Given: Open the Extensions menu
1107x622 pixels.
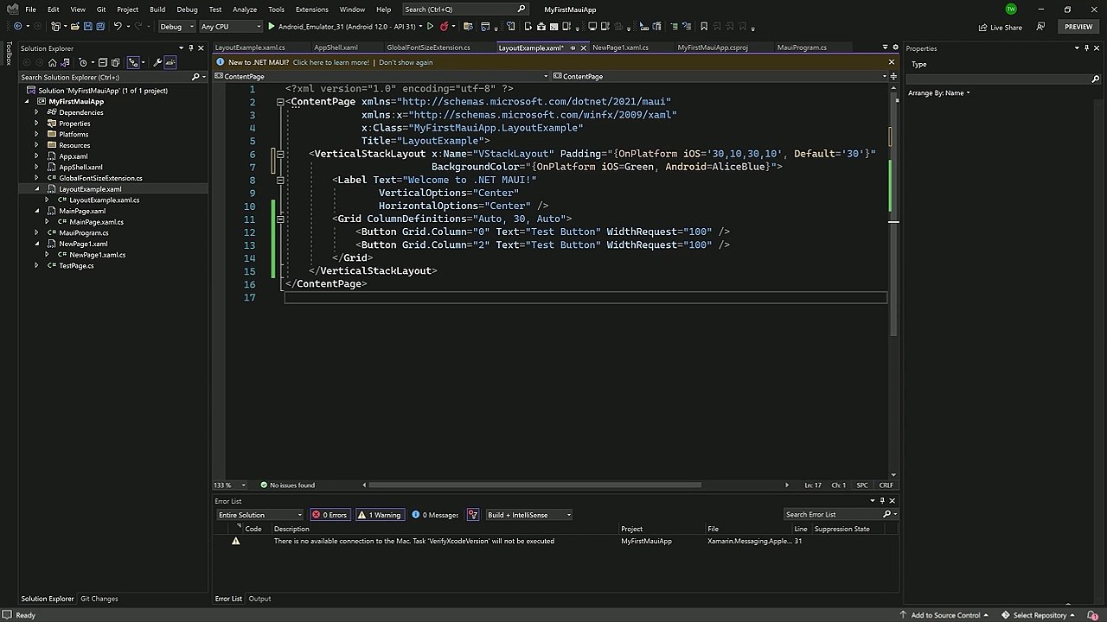Looking at the screenshot, I should [x=312, y=9].
